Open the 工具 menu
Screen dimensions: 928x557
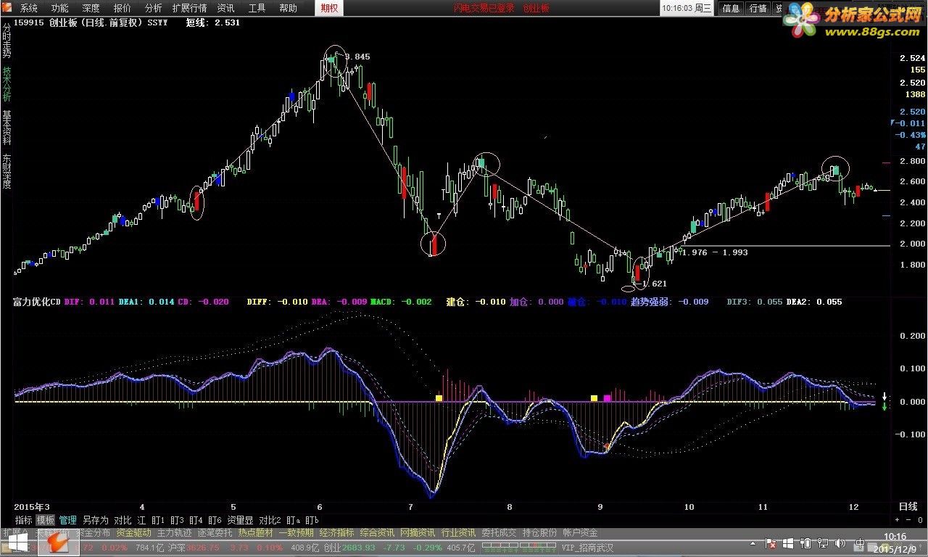tap(257, 8)
